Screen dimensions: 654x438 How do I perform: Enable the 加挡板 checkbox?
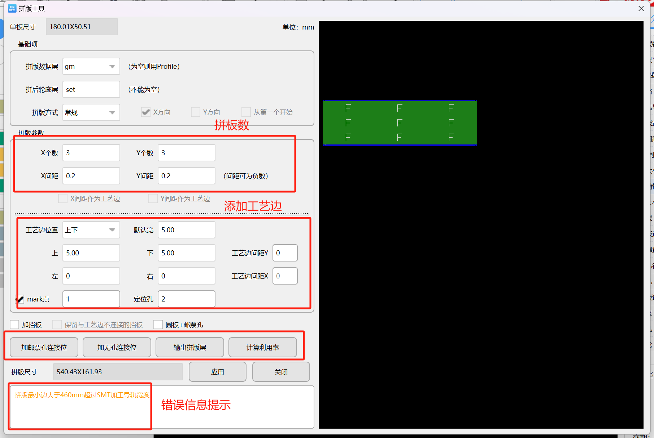(x=15, y=325)
